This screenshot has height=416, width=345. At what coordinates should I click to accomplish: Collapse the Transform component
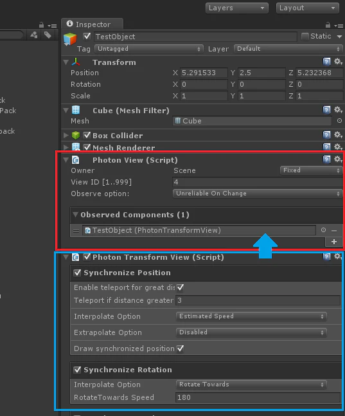point(66,62)
